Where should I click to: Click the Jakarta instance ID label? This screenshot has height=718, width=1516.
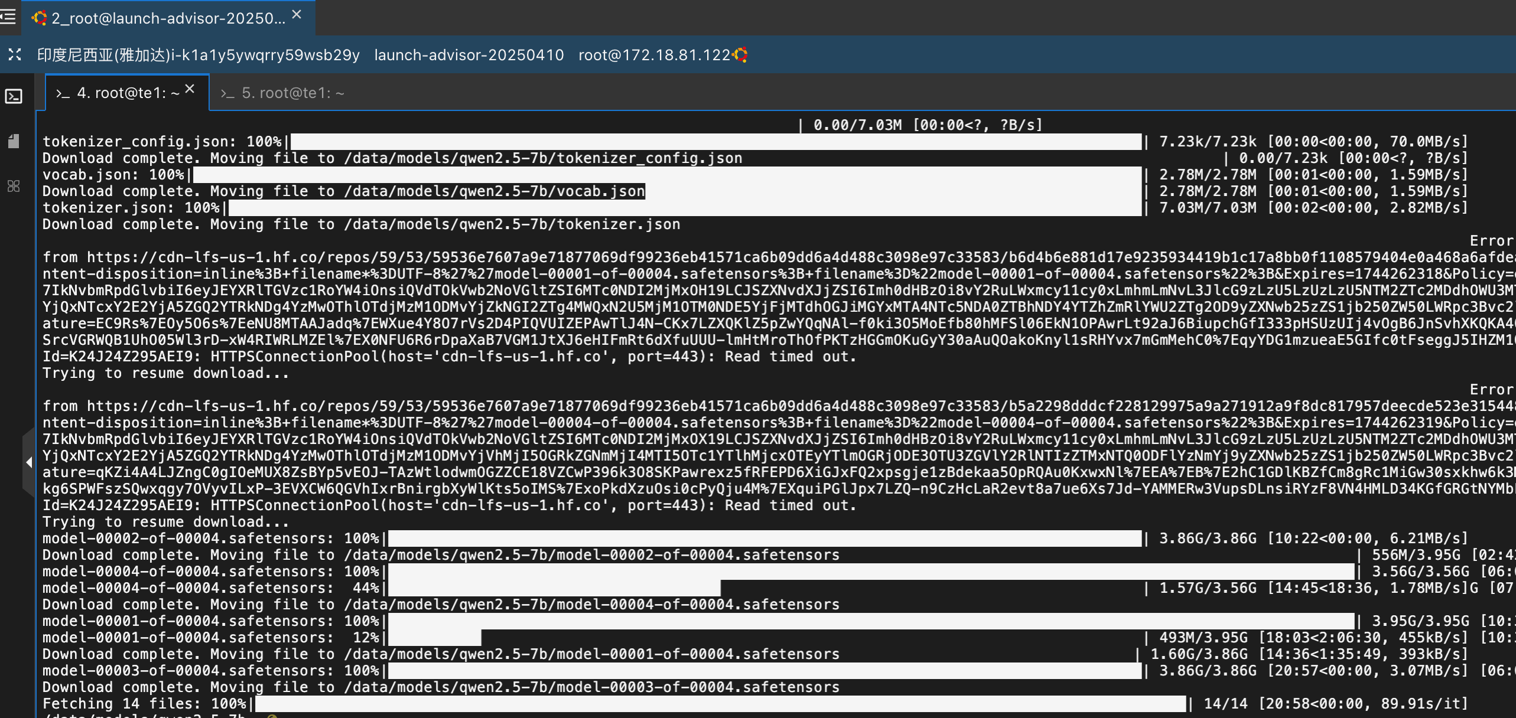(x=198, y=55)
